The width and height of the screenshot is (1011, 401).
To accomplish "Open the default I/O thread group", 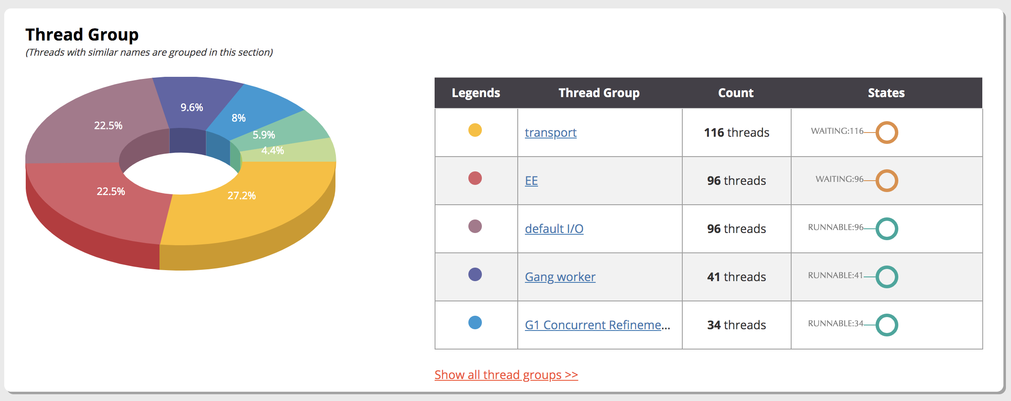I will (x=554, y=229).
